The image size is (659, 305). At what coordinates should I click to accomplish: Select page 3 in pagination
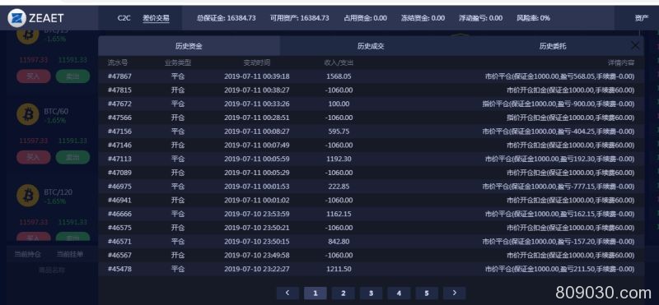[371, 293]
